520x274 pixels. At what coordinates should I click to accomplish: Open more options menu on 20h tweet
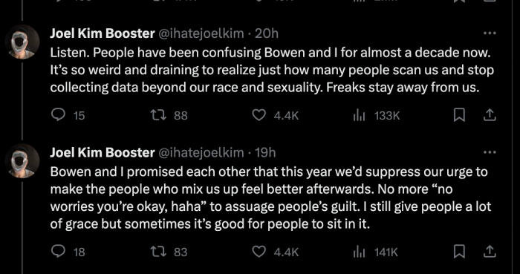point(490,33)
